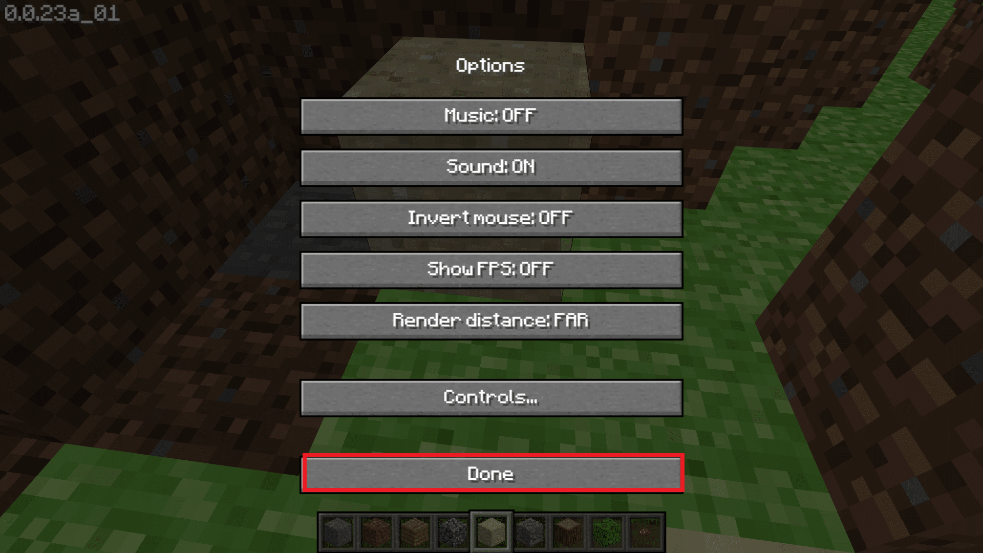983x553 pixels.
Task: Toggle Music from OFF to ON
Action: (x=491, y=115)
